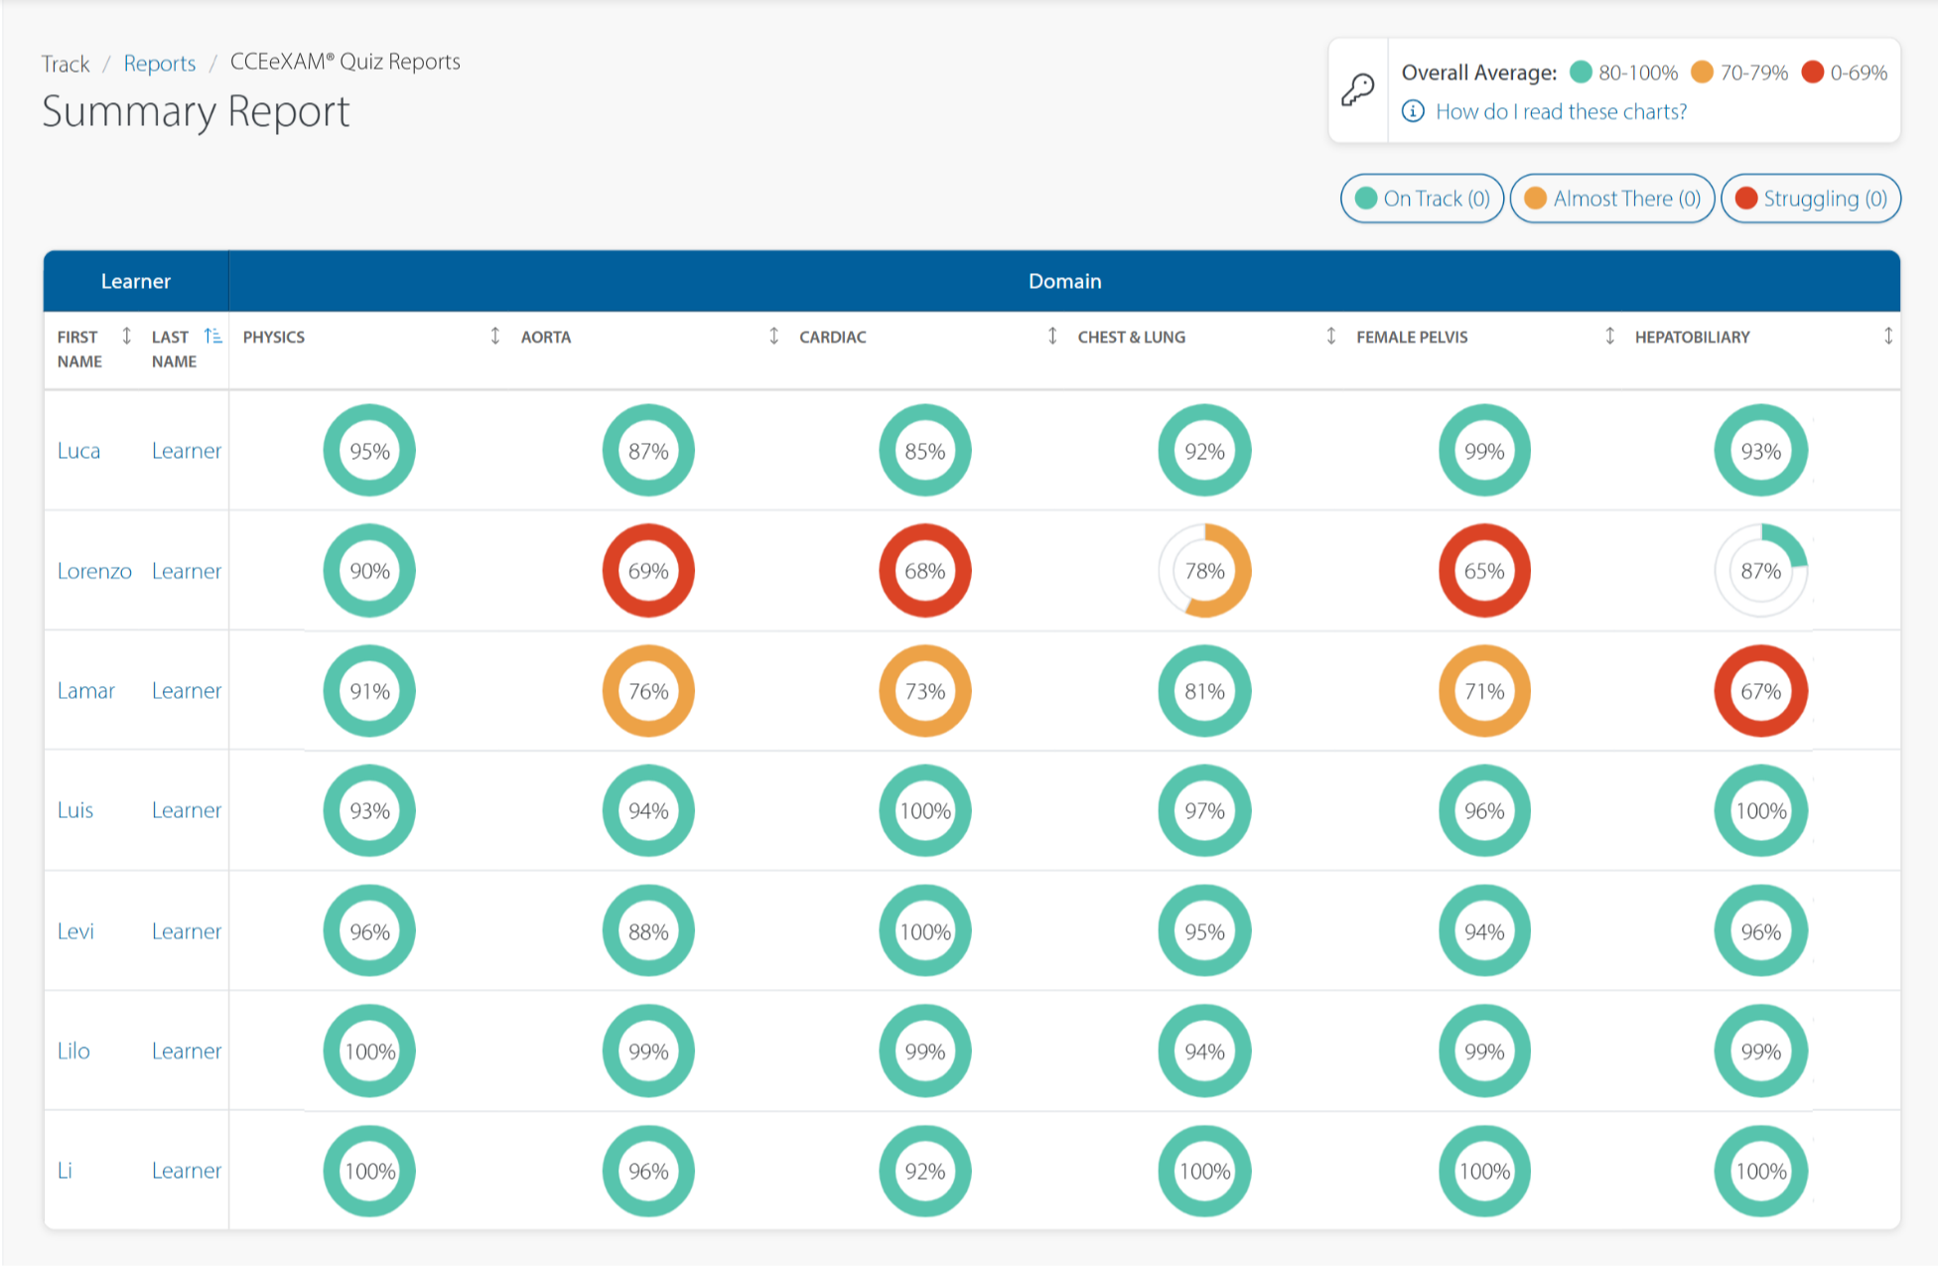Sort the Female Pelvis column
This screenshot has height=1266, width=1938.
[1609, 337]
